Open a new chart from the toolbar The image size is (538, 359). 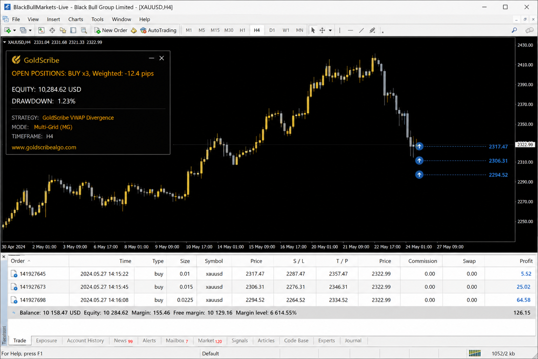click(7, 30)
